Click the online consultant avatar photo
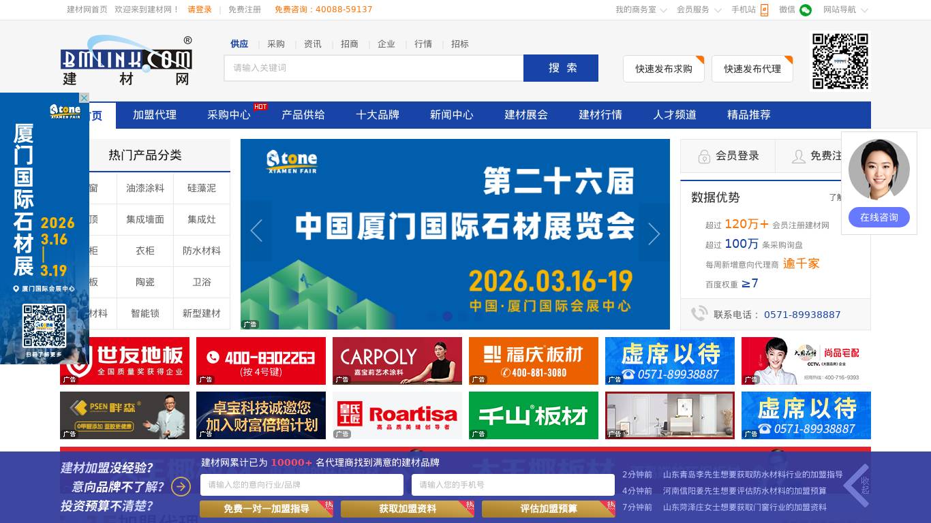Screen dimensions: 931x523 coord(879,168)
